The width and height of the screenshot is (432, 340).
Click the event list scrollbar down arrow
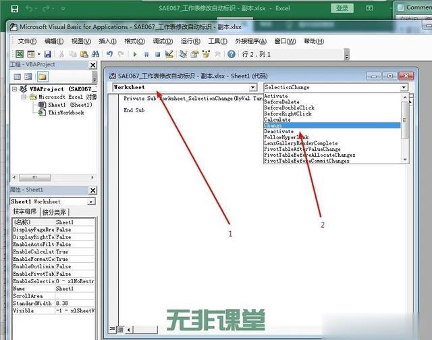(405, 160)
